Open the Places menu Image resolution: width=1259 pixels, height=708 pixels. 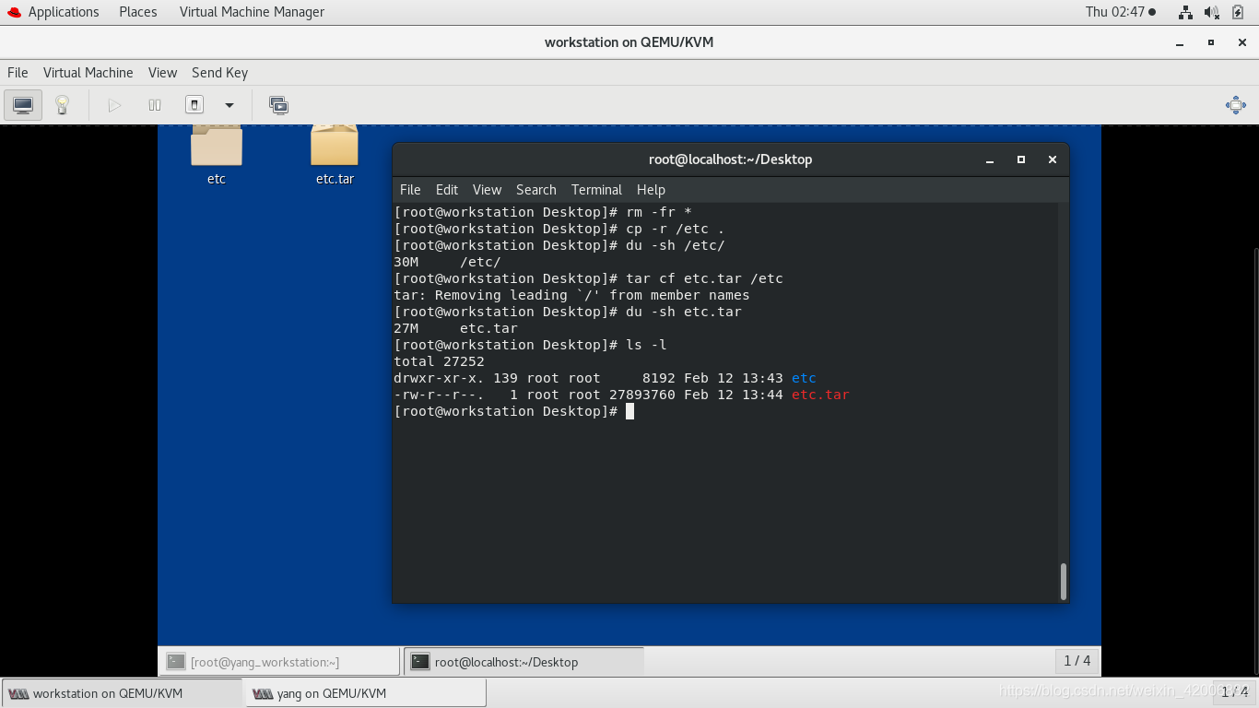tap(138, 12)
